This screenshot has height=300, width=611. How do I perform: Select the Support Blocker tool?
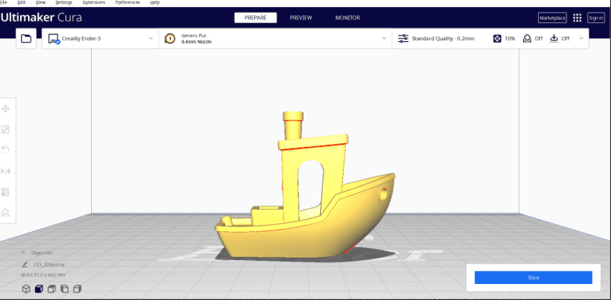pos(6,212)
